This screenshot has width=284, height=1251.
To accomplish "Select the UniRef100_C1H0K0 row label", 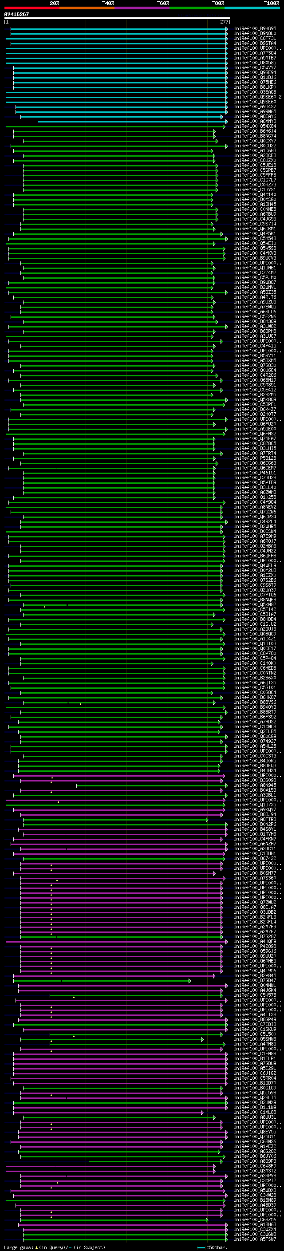I will tap(255, 663).
